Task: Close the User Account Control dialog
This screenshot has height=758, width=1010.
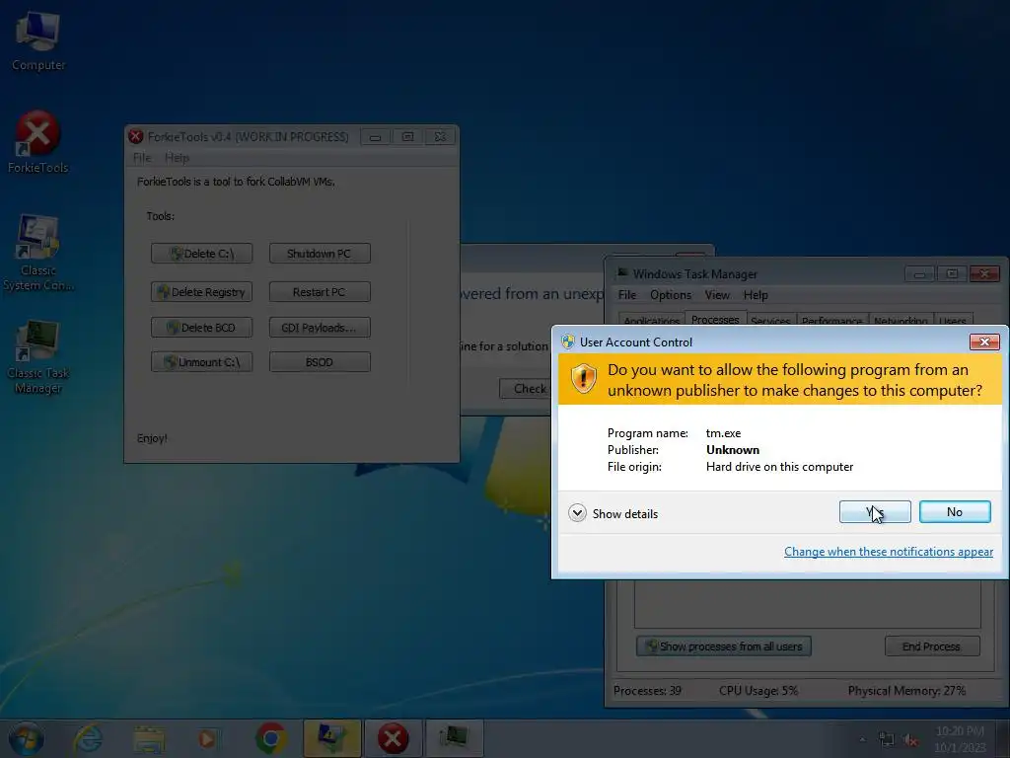Action: 984,341
